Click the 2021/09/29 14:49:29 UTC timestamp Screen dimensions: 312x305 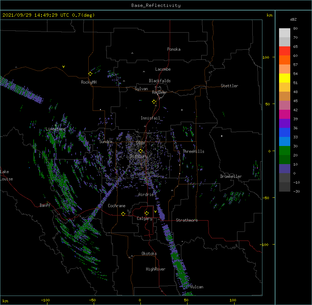[35, 15]
